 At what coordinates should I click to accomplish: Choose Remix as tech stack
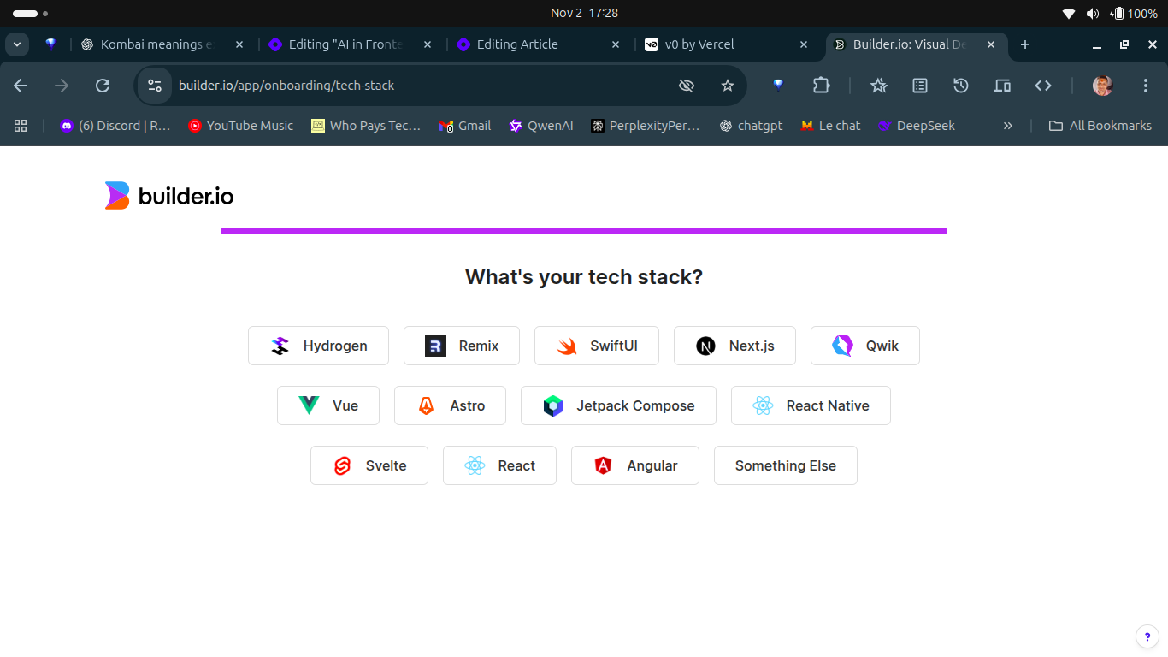(x=462, y=346)
